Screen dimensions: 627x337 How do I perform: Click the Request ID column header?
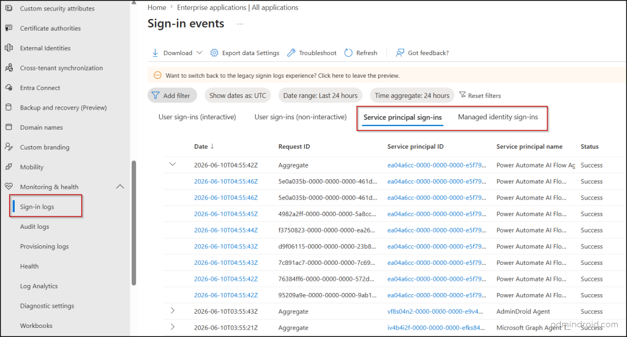point(294,147)
